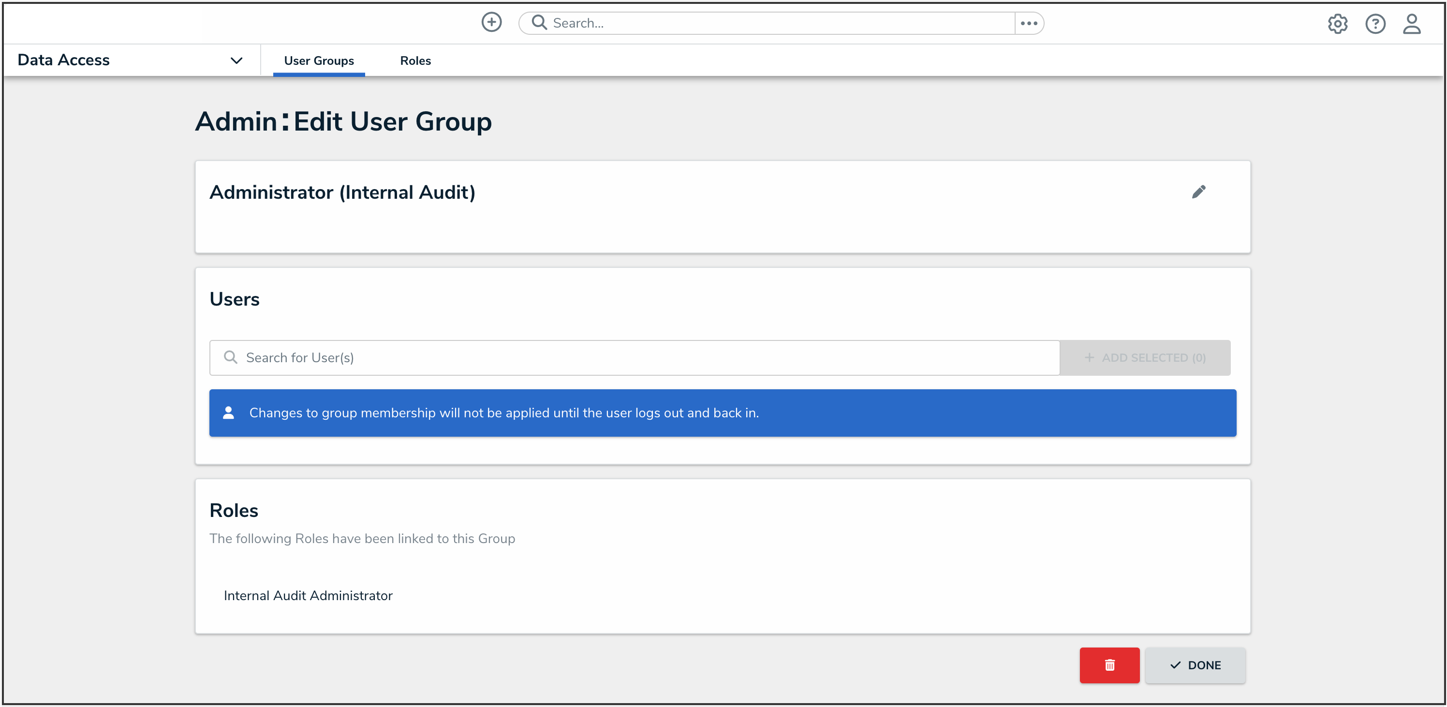The image size is (1447, 707).
Task: Click the Add Selected (0) button
Action: (x=1144, y=358)
